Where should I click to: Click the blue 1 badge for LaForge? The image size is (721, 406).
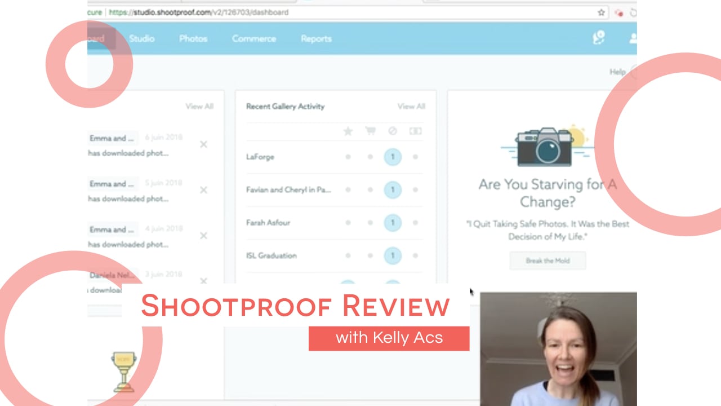(x=393, y=157)
